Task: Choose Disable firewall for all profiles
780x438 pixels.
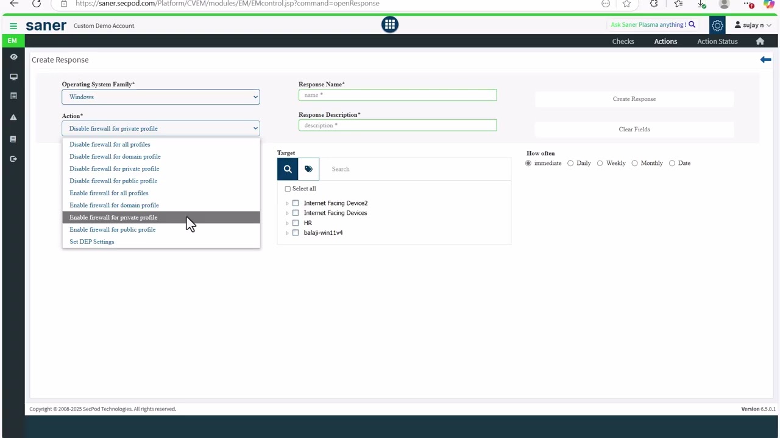Action: [161, 145]
